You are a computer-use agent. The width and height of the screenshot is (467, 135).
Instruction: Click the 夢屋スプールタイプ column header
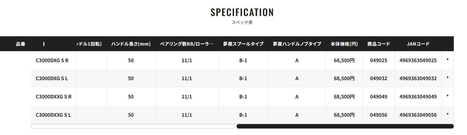243,44
